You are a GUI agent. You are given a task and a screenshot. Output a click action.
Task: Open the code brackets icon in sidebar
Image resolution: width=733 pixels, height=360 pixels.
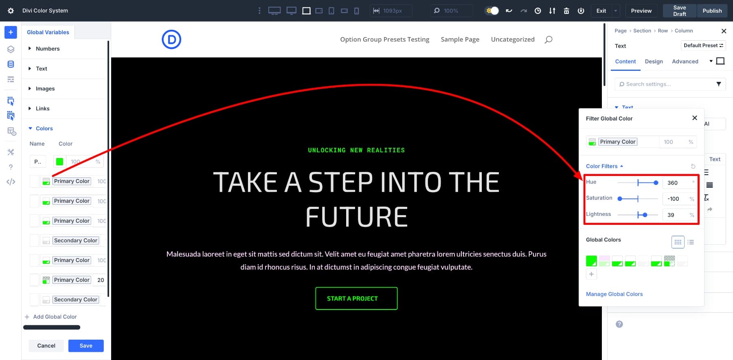(11, 182)
